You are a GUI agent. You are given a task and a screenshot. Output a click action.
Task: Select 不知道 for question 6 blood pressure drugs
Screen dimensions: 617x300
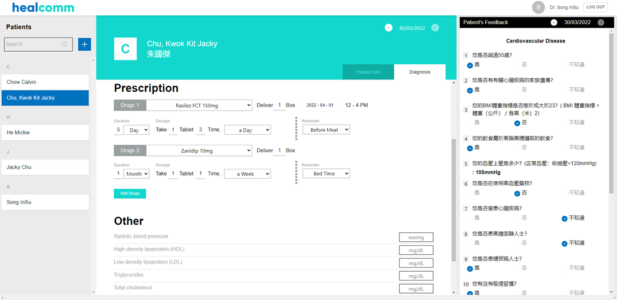(x=564, y=193)
